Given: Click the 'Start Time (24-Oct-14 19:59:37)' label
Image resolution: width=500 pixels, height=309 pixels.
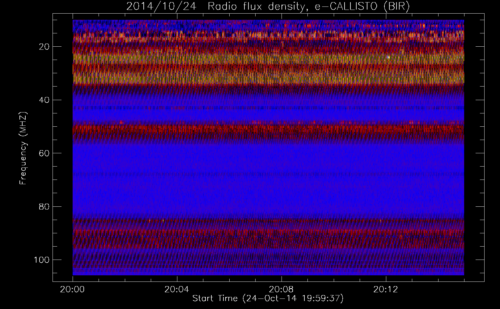Looking at the screenshot, I should pyautogui.click(x=268, y=298).
